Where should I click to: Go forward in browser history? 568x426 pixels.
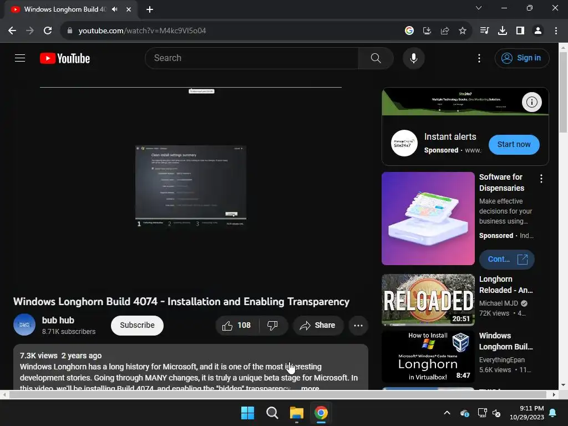pos(30,31)
